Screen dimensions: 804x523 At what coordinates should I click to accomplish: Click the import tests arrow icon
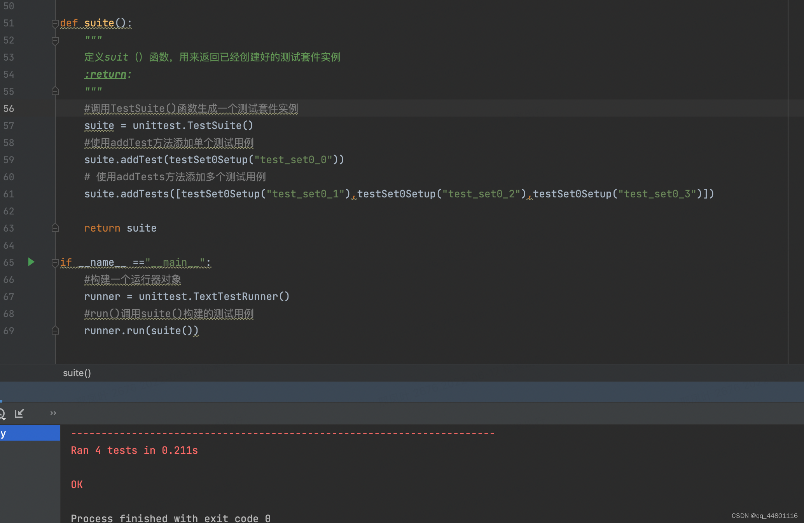19,413
